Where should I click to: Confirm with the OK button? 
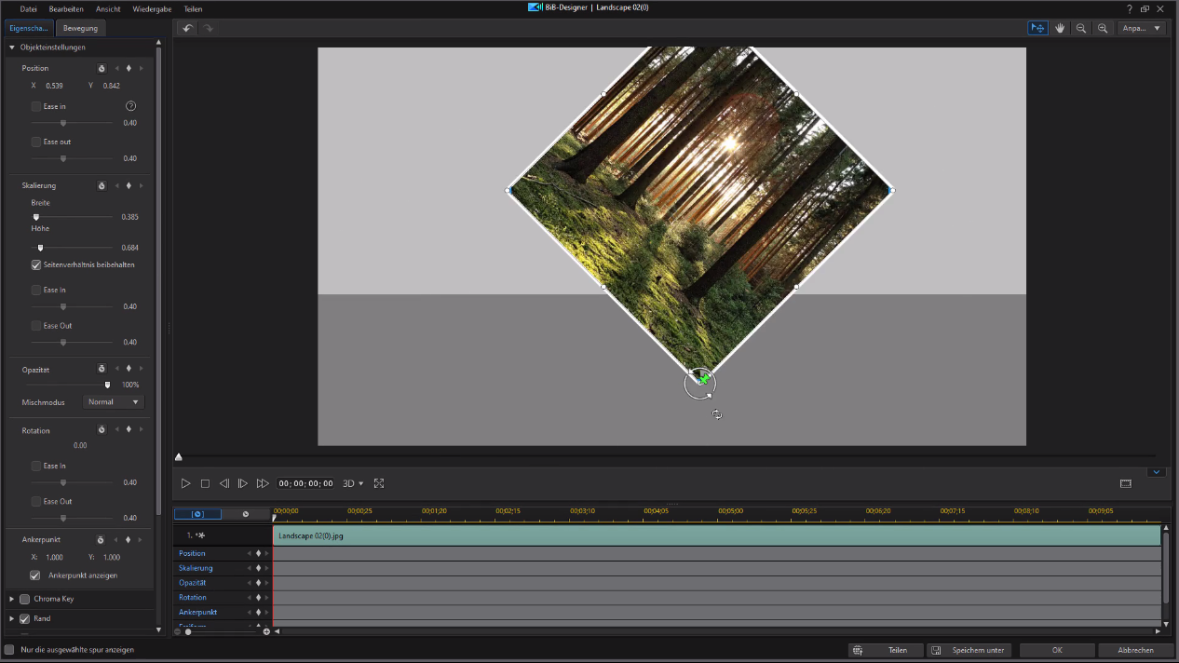click(1057, 650)
